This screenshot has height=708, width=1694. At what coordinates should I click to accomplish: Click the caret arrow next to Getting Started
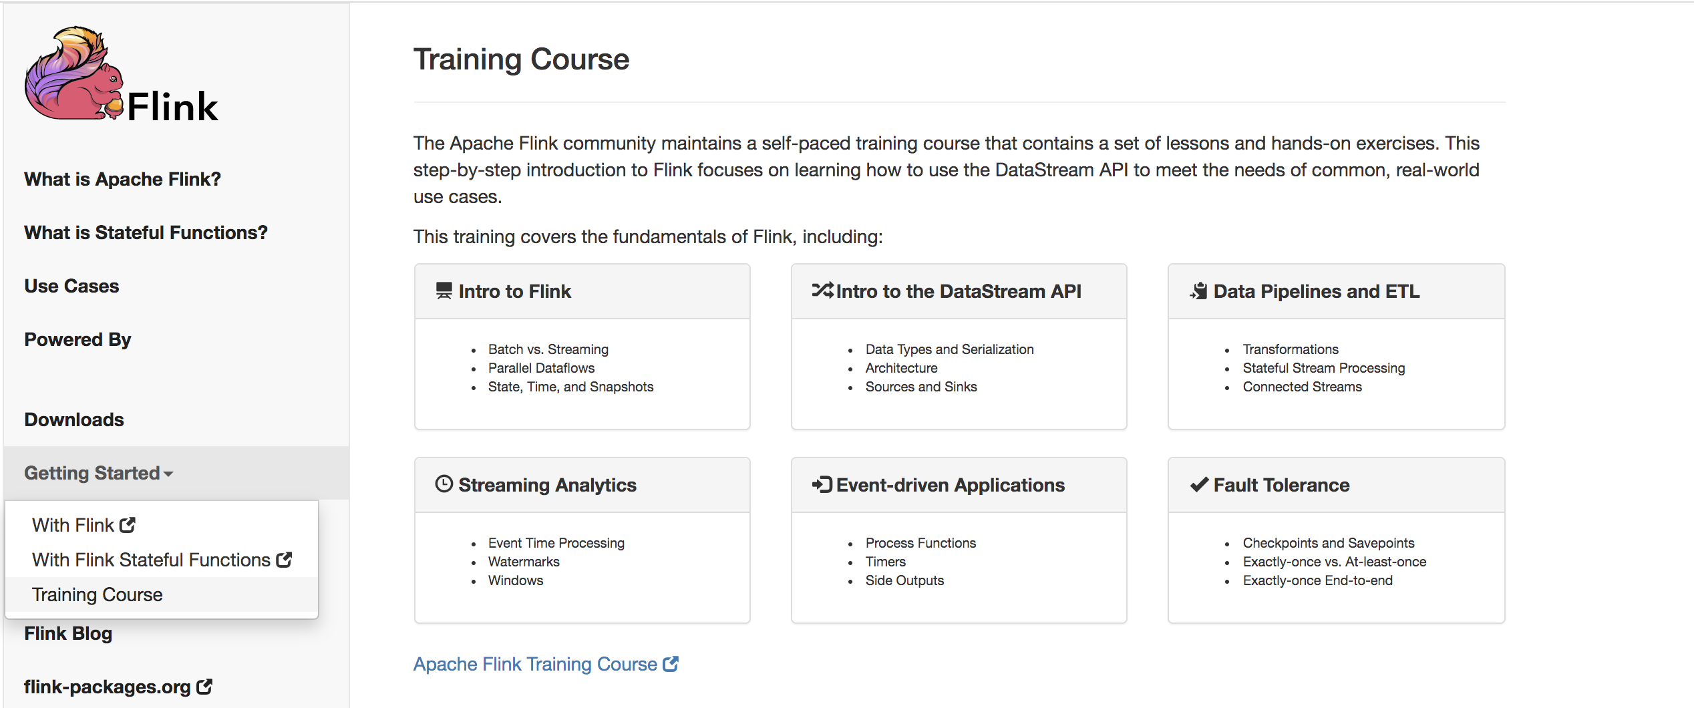coord(168,474)
